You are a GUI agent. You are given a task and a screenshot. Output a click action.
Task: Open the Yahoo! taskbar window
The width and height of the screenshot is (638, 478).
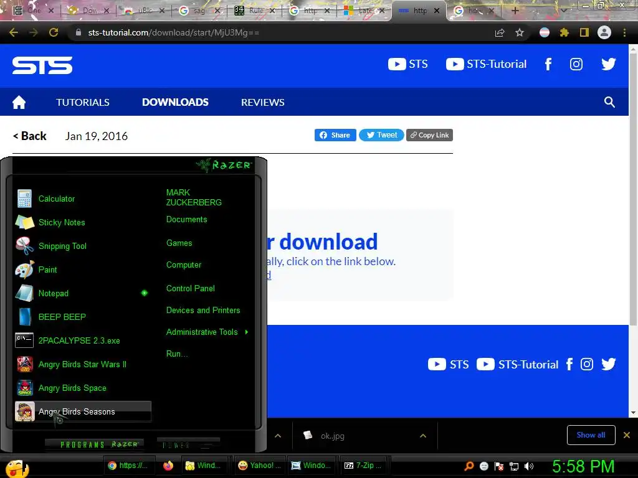(260, 466)
